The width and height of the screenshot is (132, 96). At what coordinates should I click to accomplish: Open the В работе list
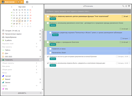coord(21,40)
